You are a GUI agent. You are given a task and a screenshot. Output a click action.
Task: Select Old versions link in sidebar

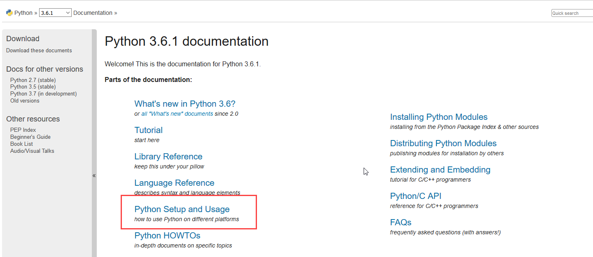tap(25, 100)
